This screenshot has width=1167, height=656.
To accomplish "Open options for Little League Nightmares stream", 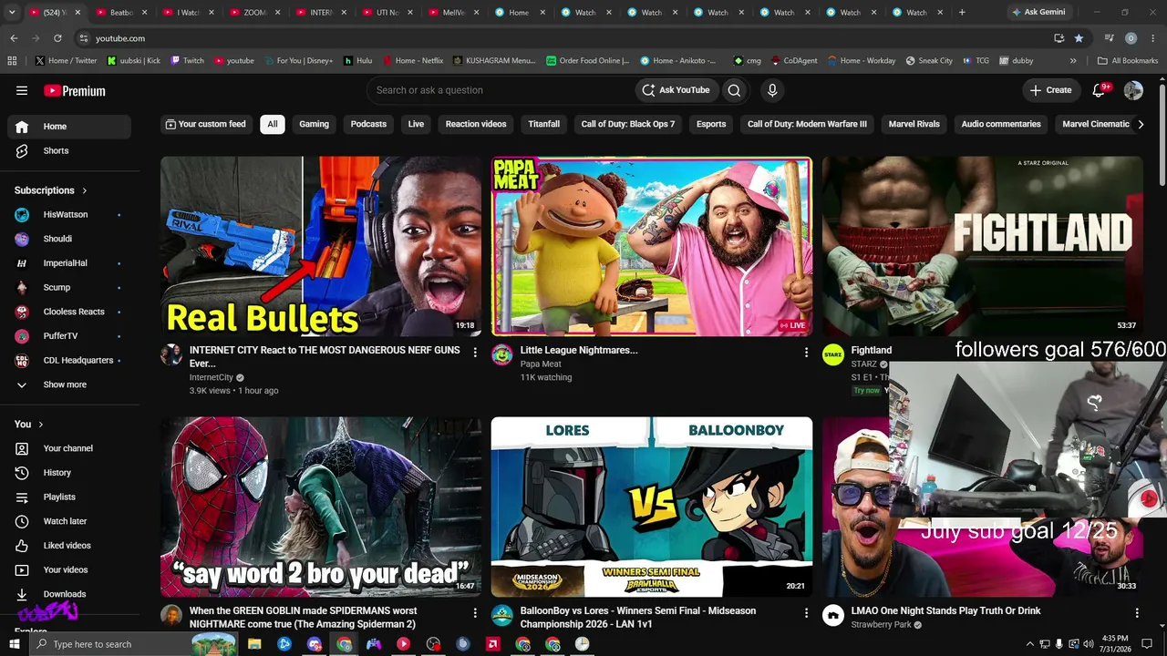I will coord(806,352).
